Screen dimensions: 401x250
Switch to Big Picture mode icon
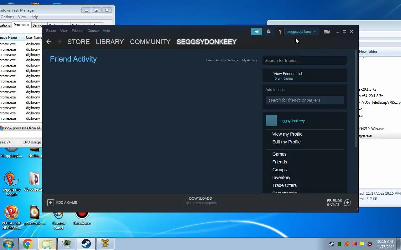pos(326,32)
